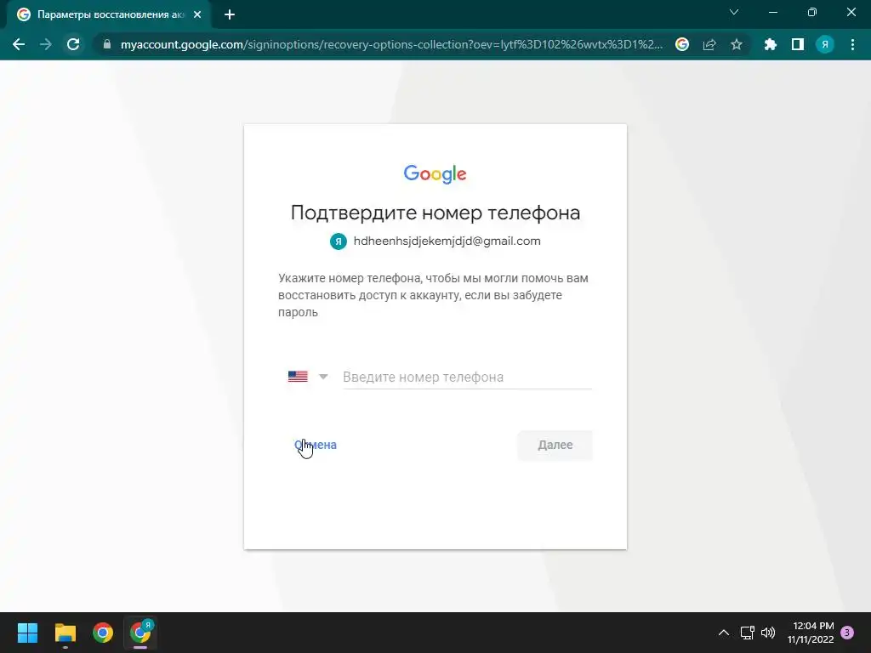The image size is (871, 653).
Task: Click the address bar URL
Action: pyautogui.click(x=391, y=44)
